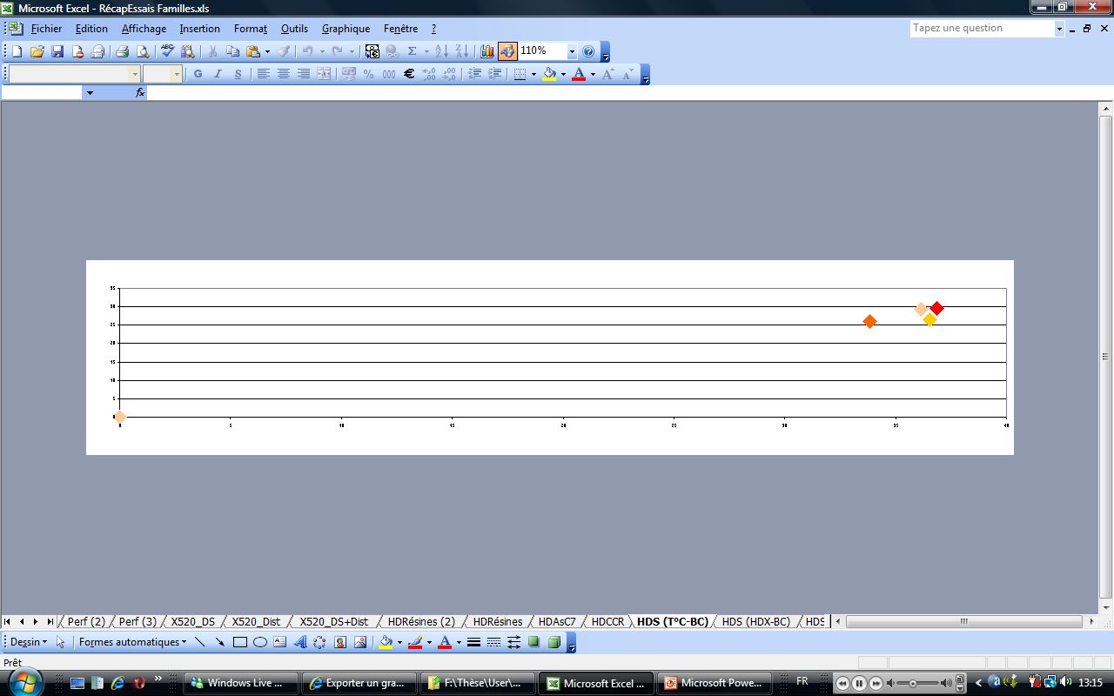1114x696 pixels.
Task: Switch to the X520_Dist sheet tab
Action: (256, 622)
